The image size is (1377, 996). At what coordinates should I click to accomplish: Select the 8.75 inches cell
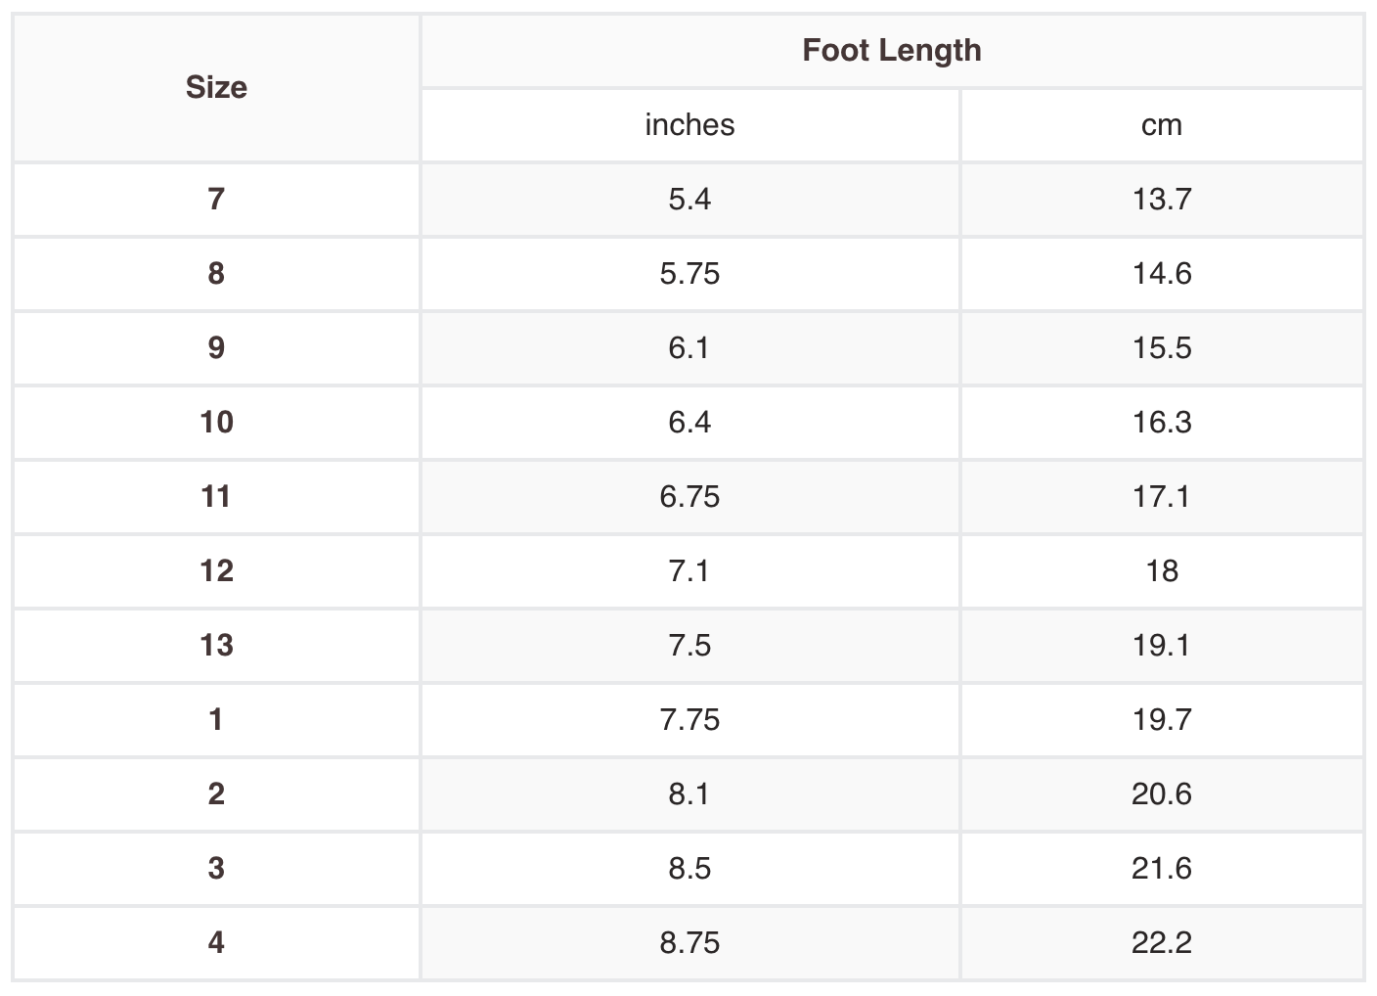point(689,943)
